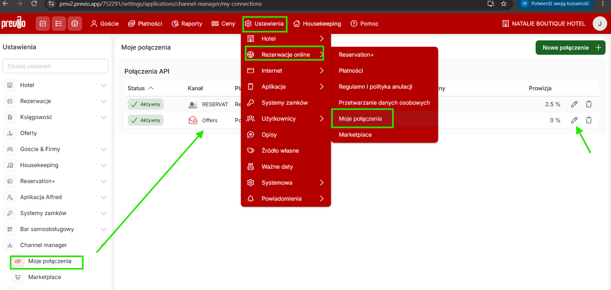Choose Regulamn i polityka anulacji
This screenshot has height=290, width=611.
[384, 87]
